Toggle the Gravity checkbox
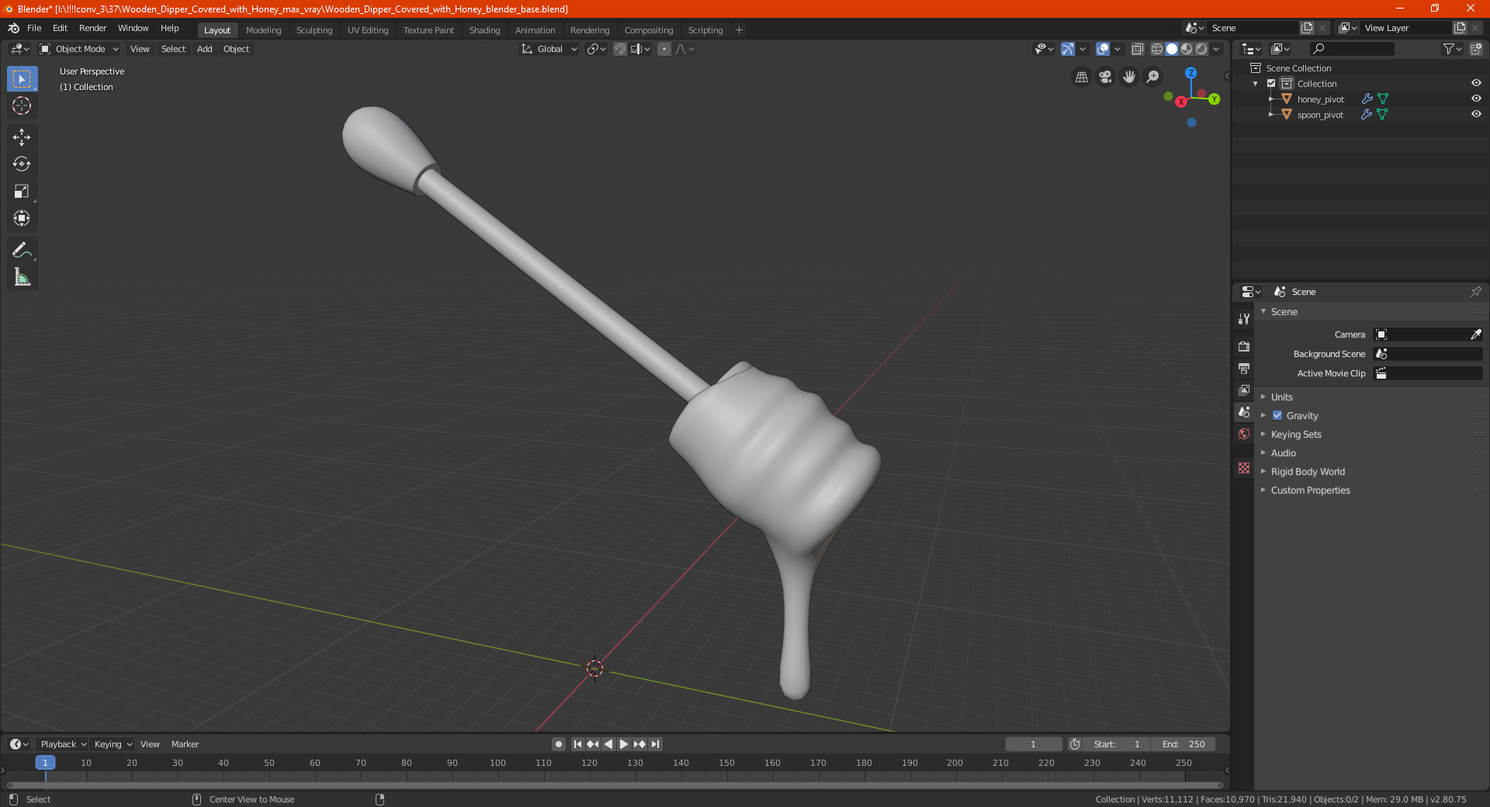1490x807 pixels. point(1277,416)
